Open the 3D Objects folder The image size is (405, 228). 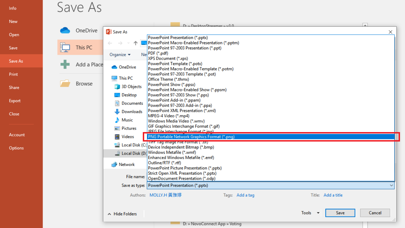pyautogui.click(x=128, y=86)
